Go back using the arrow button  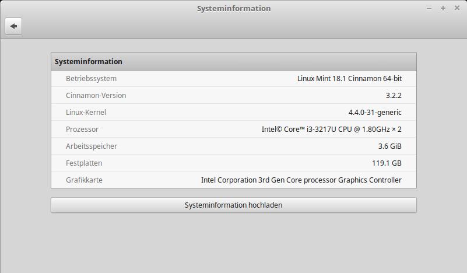(x=13, y=26)
